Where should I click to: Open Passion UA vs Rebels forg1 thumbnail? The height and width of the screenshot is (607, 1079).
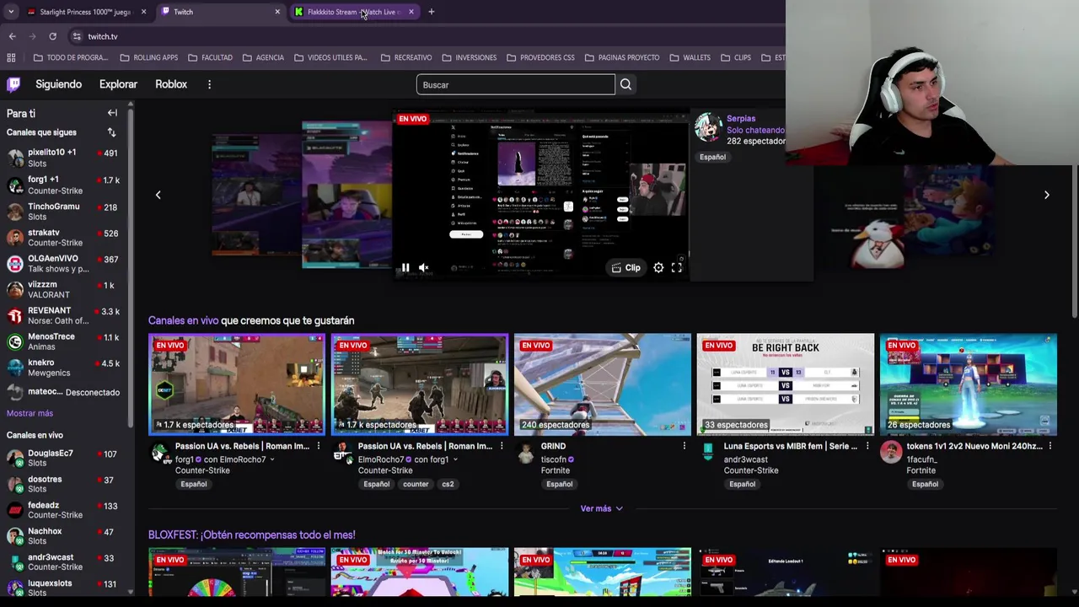coord(237,384)
